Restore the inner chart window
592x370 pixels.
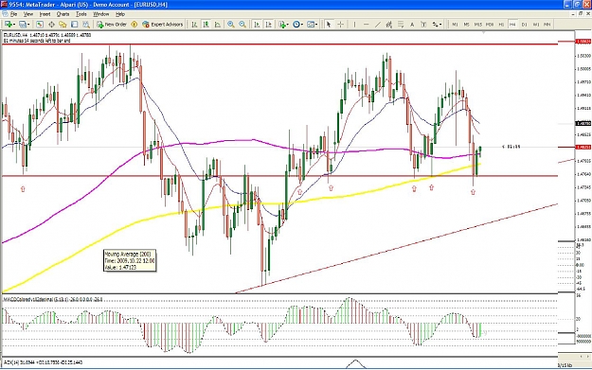tap(581, 13)
